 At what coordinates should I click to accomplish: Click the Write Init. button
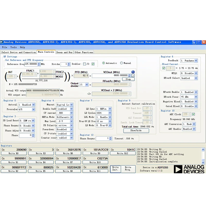(115, 169)
